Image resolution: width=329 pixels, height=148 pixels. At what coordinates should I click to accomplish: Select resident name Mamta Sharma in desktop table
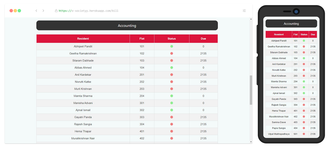pos(83,96)
